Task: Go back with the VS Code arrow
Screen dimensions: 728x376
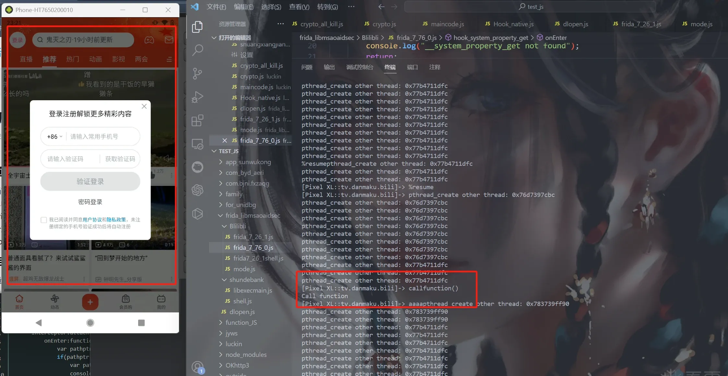Action: pos(381,6)
